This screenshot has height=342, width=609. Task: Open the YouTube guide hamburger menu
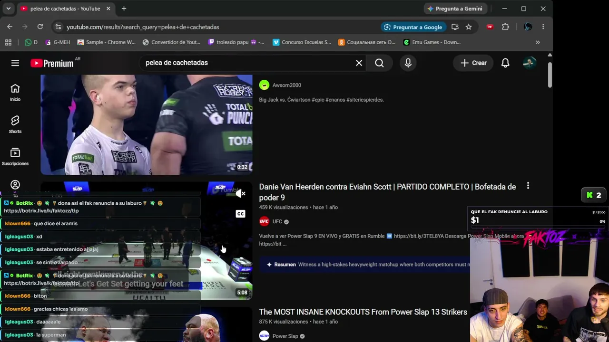[x=15, y=63]
